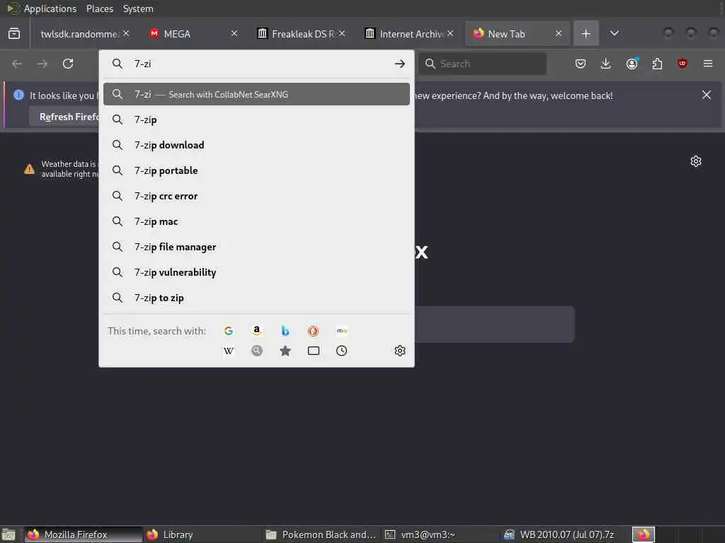Reload the current page
The width and height of the screenshot is (725, 543).
[68, 64]
